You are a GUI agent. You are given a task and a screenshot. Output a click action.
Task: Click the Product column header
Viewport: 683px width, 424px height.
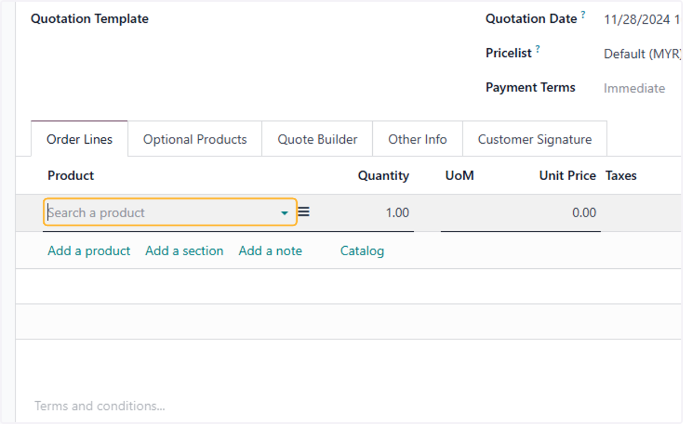[71, 176]
